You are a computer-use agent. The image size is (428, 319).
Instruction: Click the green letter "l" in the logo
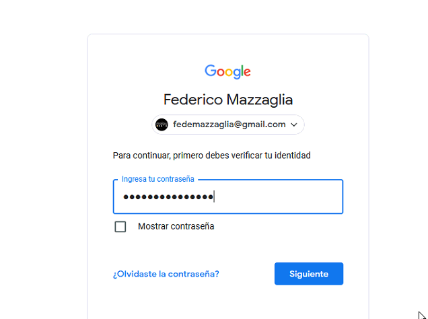tap(241, 71)
